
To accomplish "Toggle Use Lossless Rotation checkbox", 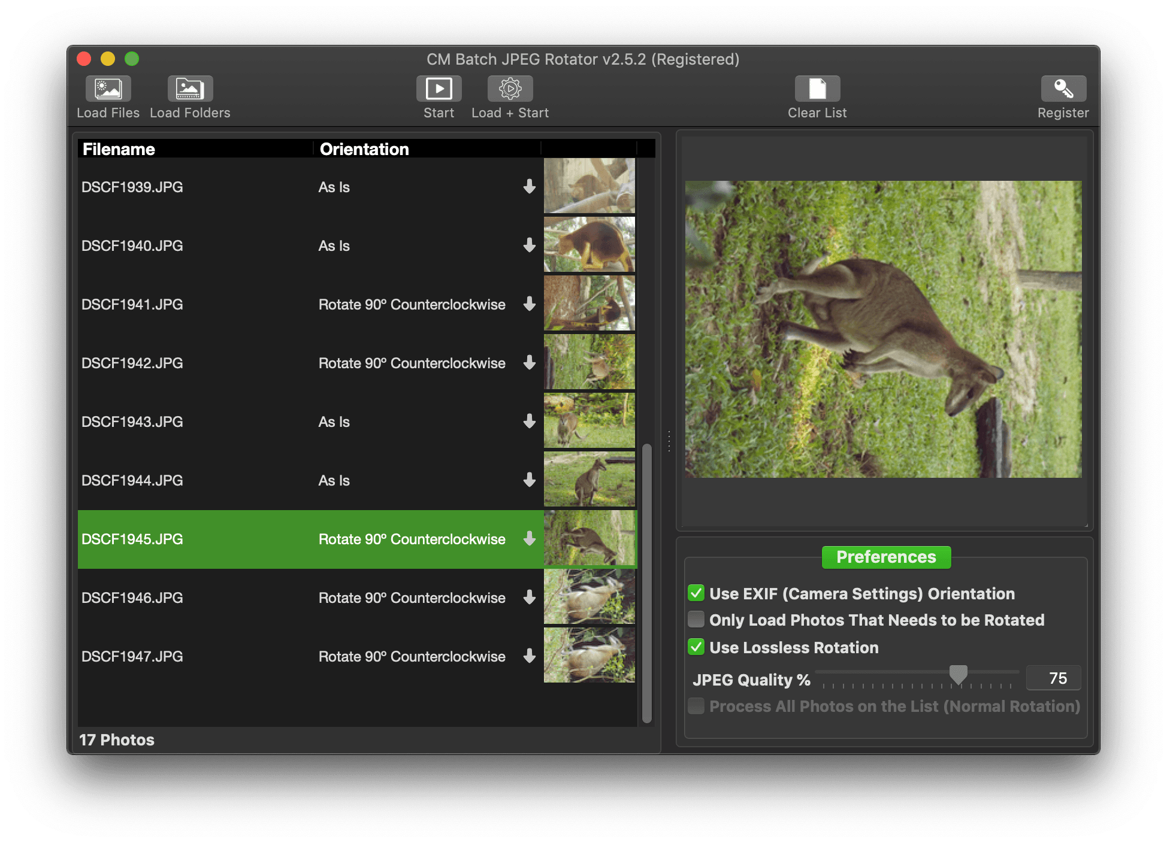I will 696,647.
